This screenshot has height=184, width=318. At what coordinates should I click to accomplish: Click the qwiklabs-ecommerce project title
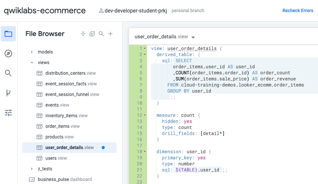click(x=45, y=11)
